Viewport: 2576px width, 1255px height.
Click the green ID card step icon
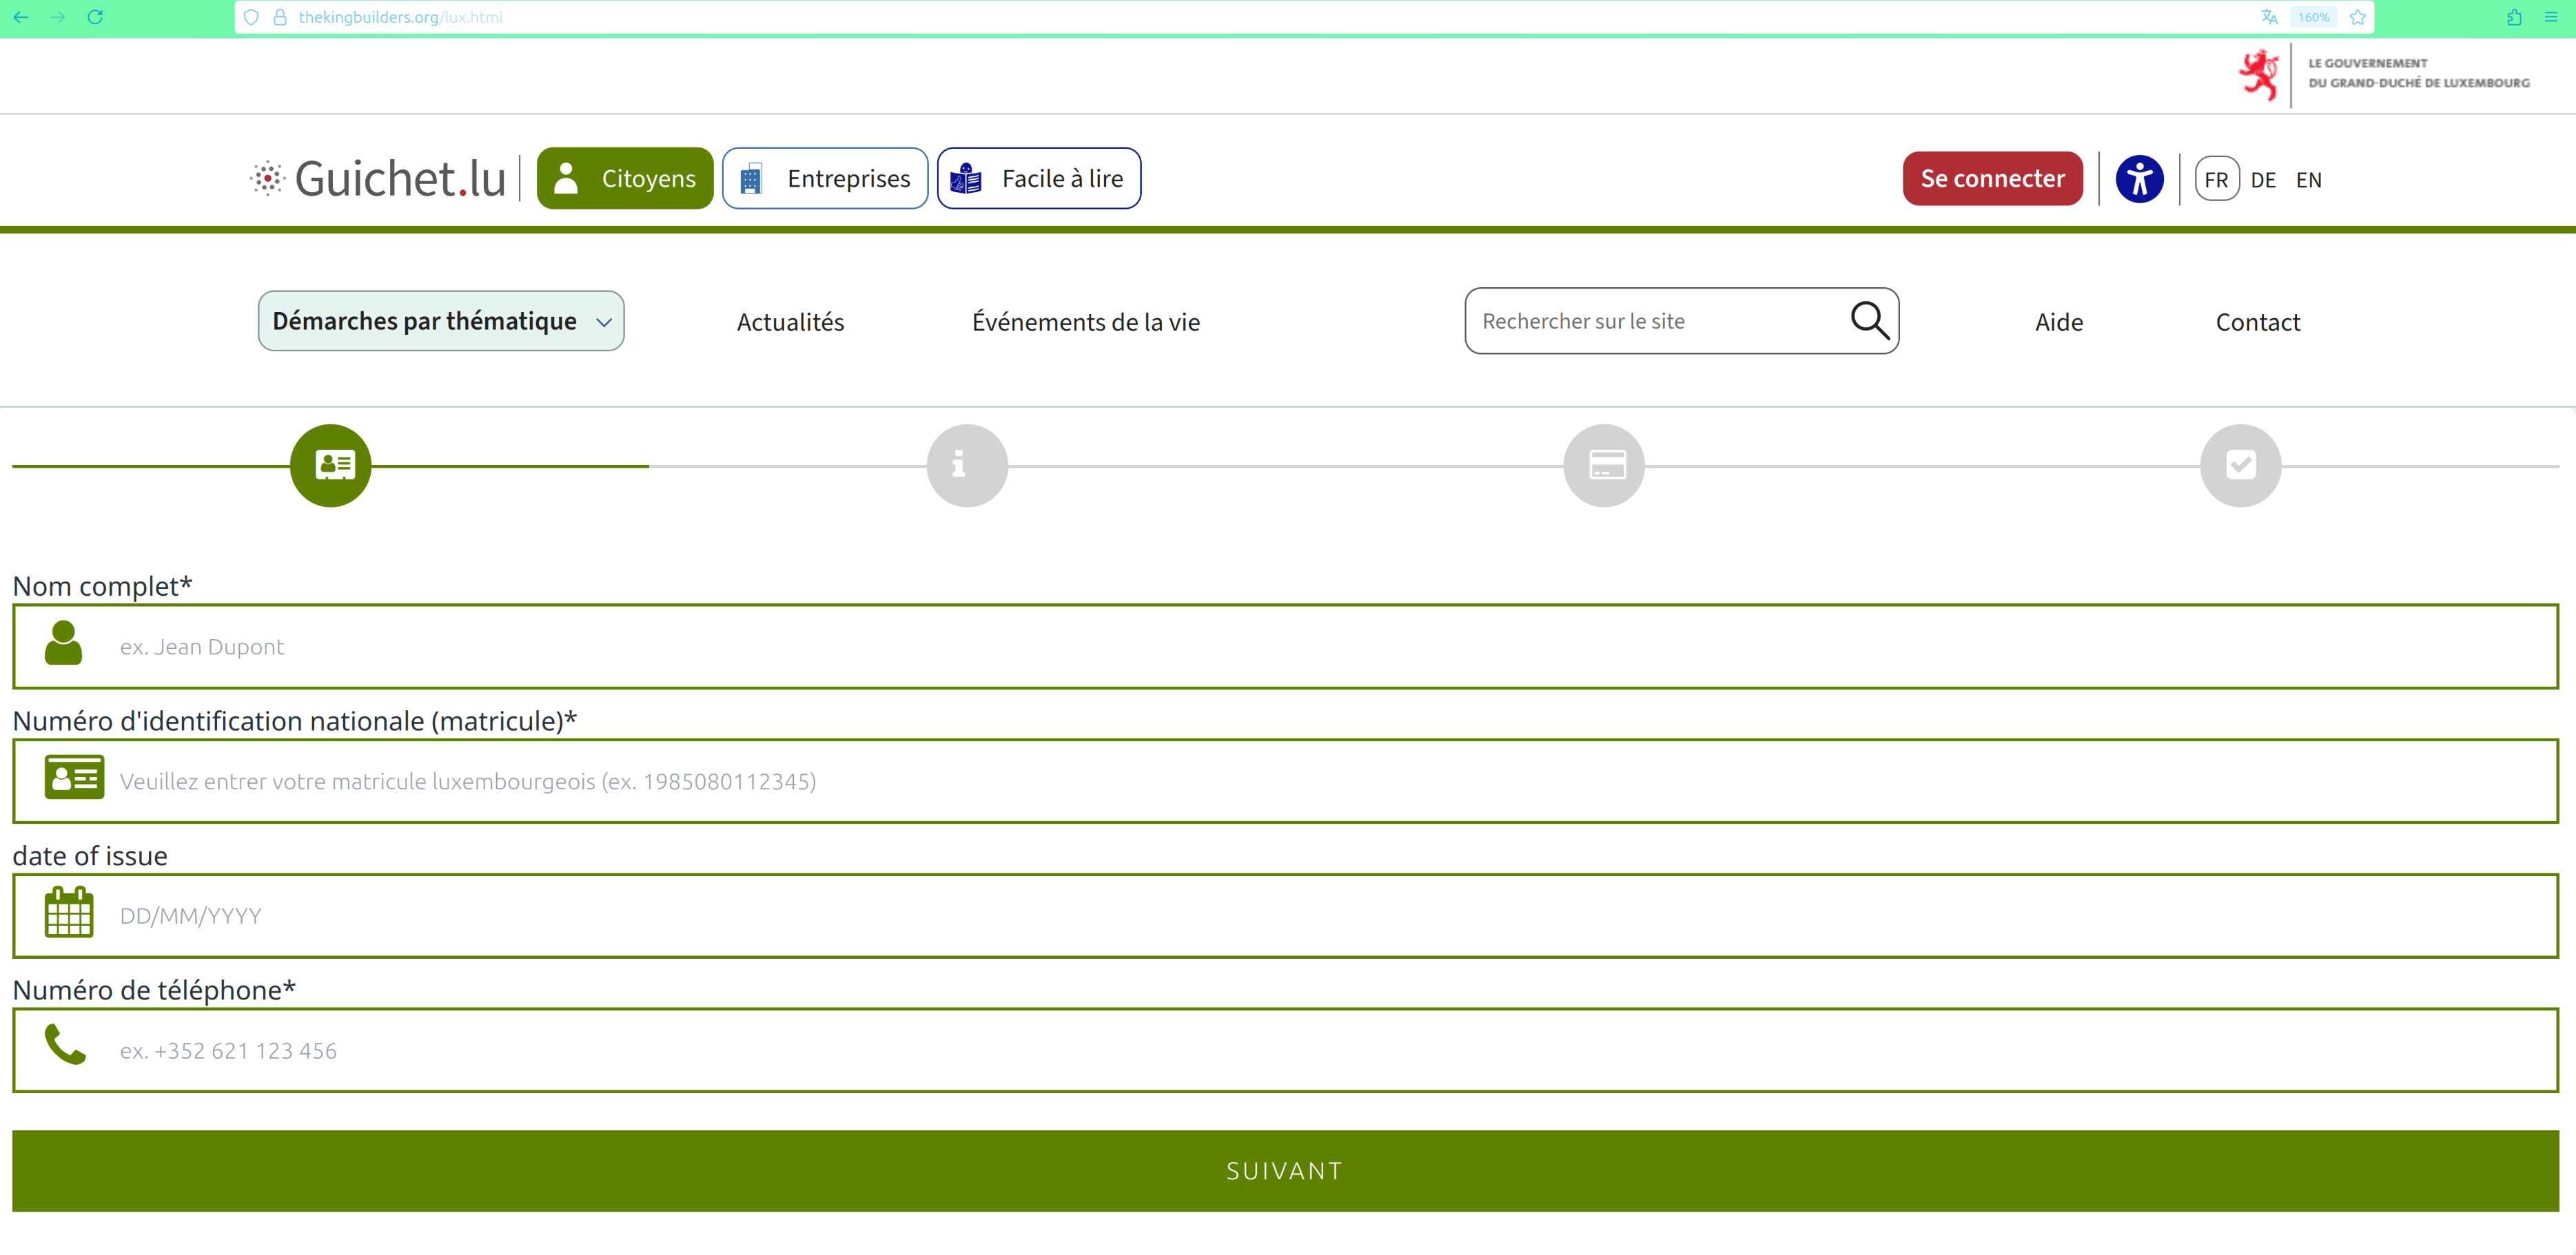tap(331, 466)
